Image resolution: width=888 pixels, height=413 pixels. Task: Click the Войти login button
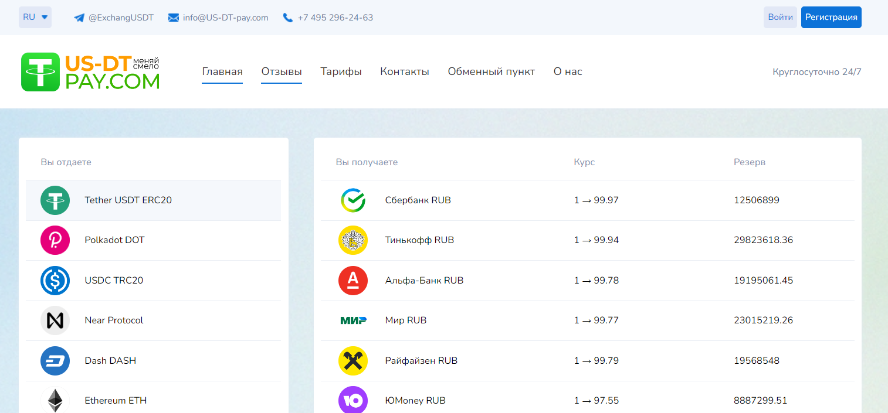coord(781,18)
